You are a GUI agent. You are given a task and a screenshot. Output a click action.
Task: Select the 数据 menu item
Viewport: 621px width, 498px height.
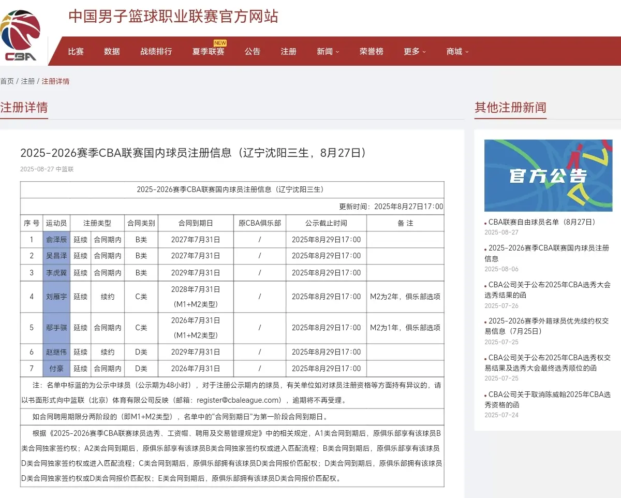(x=112, y=51)
